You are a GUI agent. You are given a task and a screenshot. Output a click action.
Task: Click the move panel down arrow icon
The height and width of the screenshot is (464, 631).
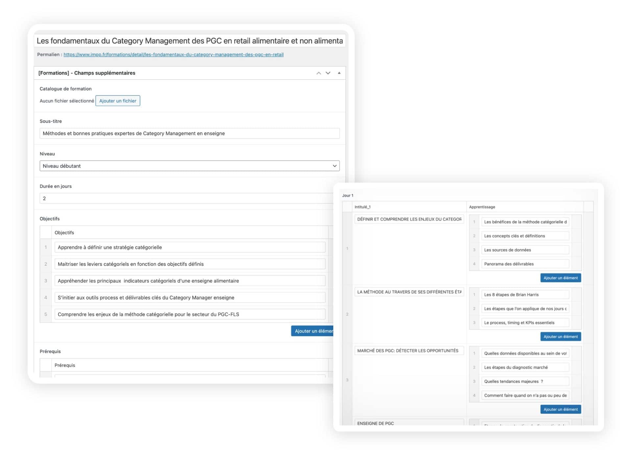[x=328, y=73]
